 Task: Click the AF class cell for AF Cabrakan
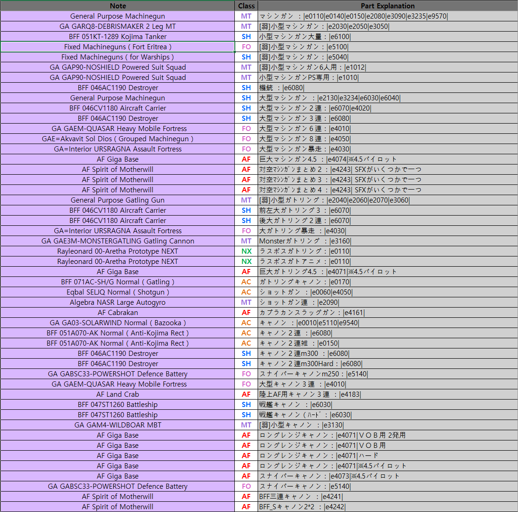[246, 313]
